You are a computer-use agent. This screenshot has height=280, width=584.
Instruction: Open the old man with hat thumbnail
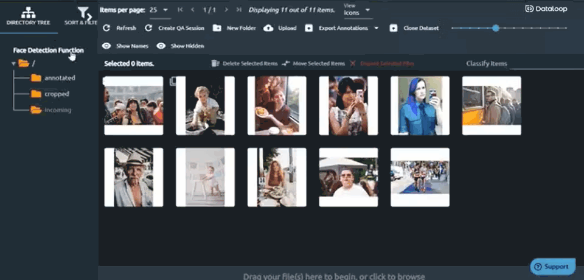pos(133,177)
